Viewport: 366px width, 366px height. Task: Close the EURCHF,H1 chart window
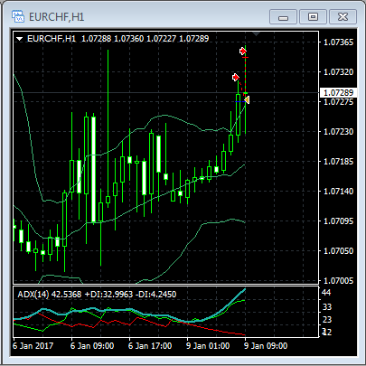[x=343, y=16]
